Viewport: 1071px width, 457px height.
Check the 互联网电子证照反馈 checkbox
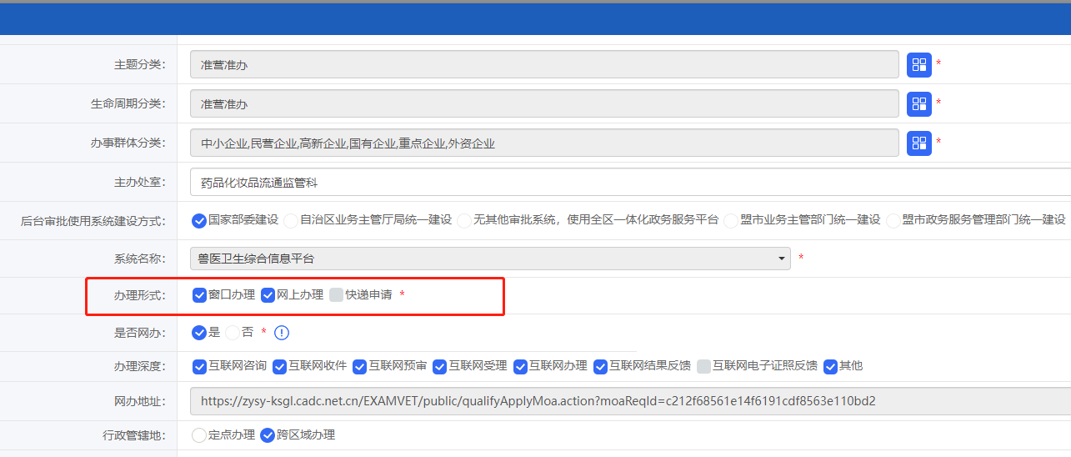coord(703,366)
